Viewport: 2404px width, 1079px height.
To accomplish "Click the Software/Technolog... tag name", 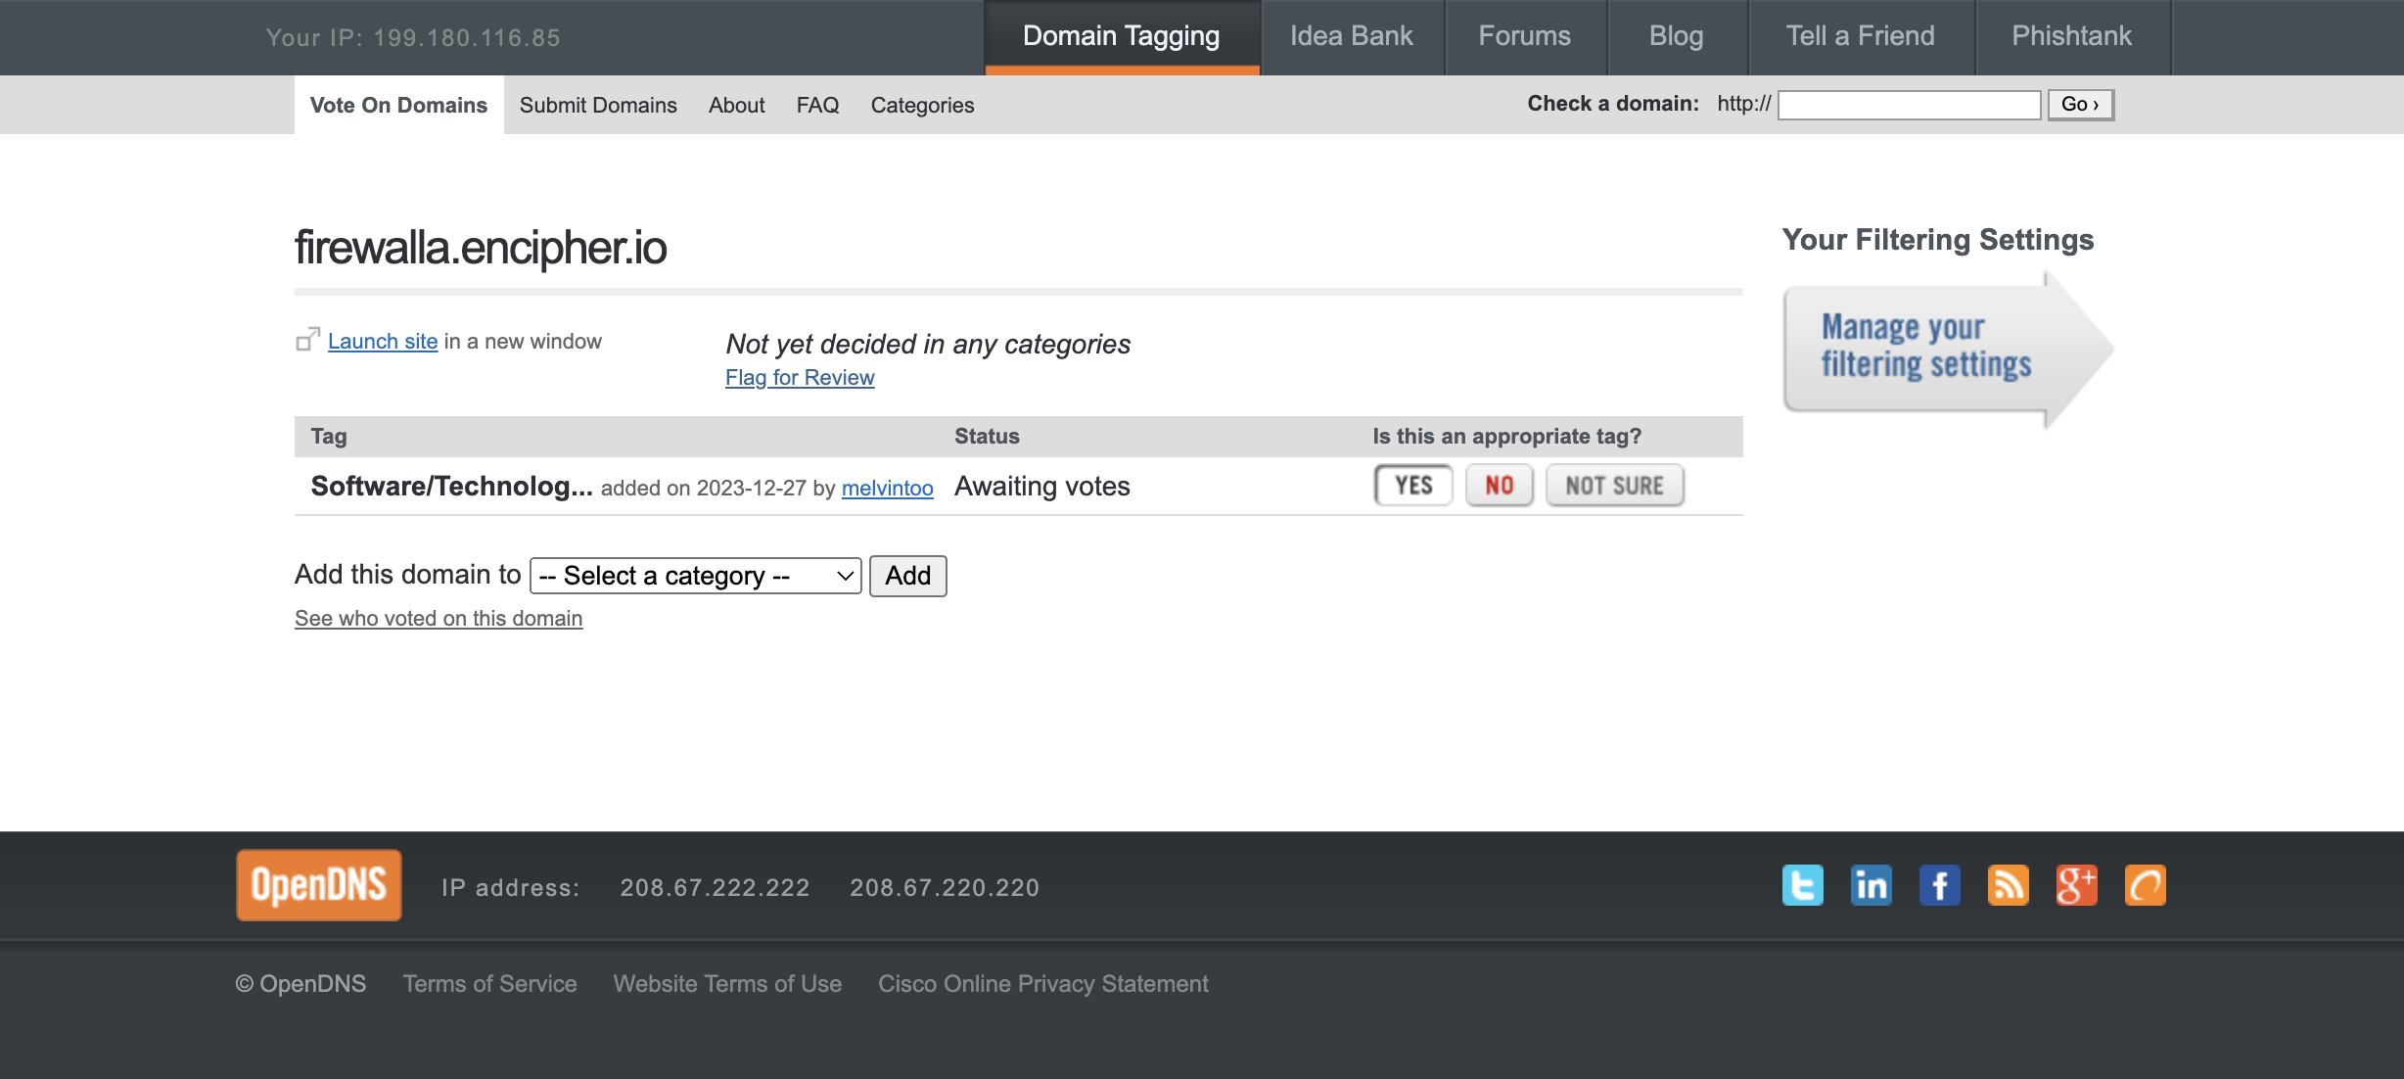I will tap(451, 486).
